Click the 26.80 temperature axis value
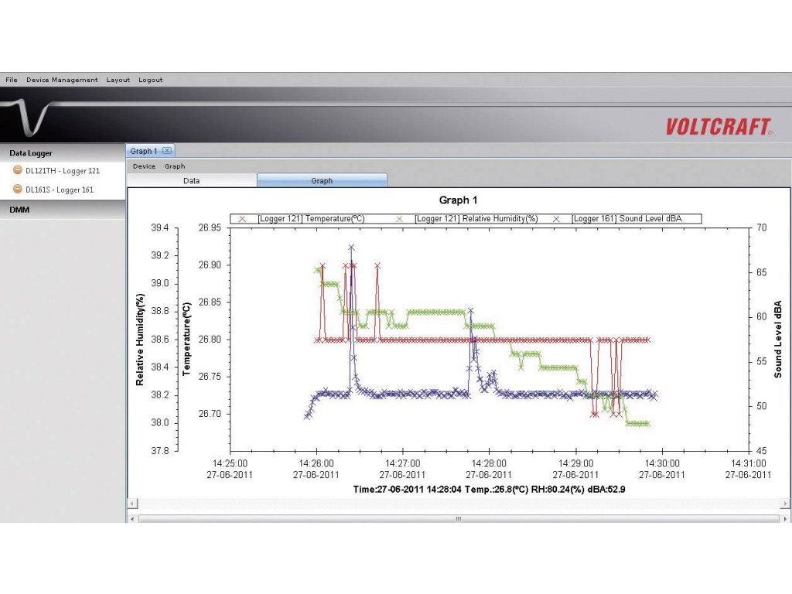 210,340
